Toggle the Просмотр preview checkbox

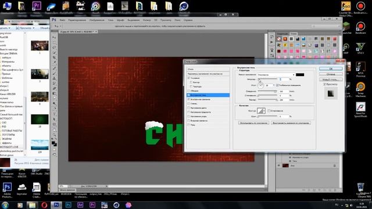coord(324,84)
